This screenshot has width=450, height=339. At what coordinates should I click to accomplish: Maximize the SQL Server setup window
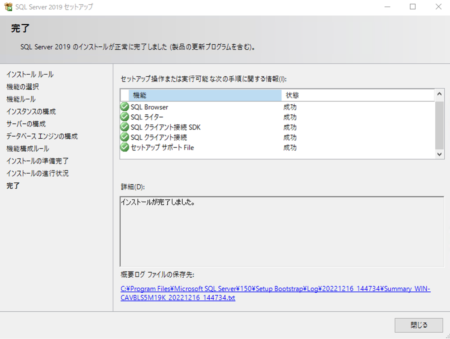[x=413, y=7]
